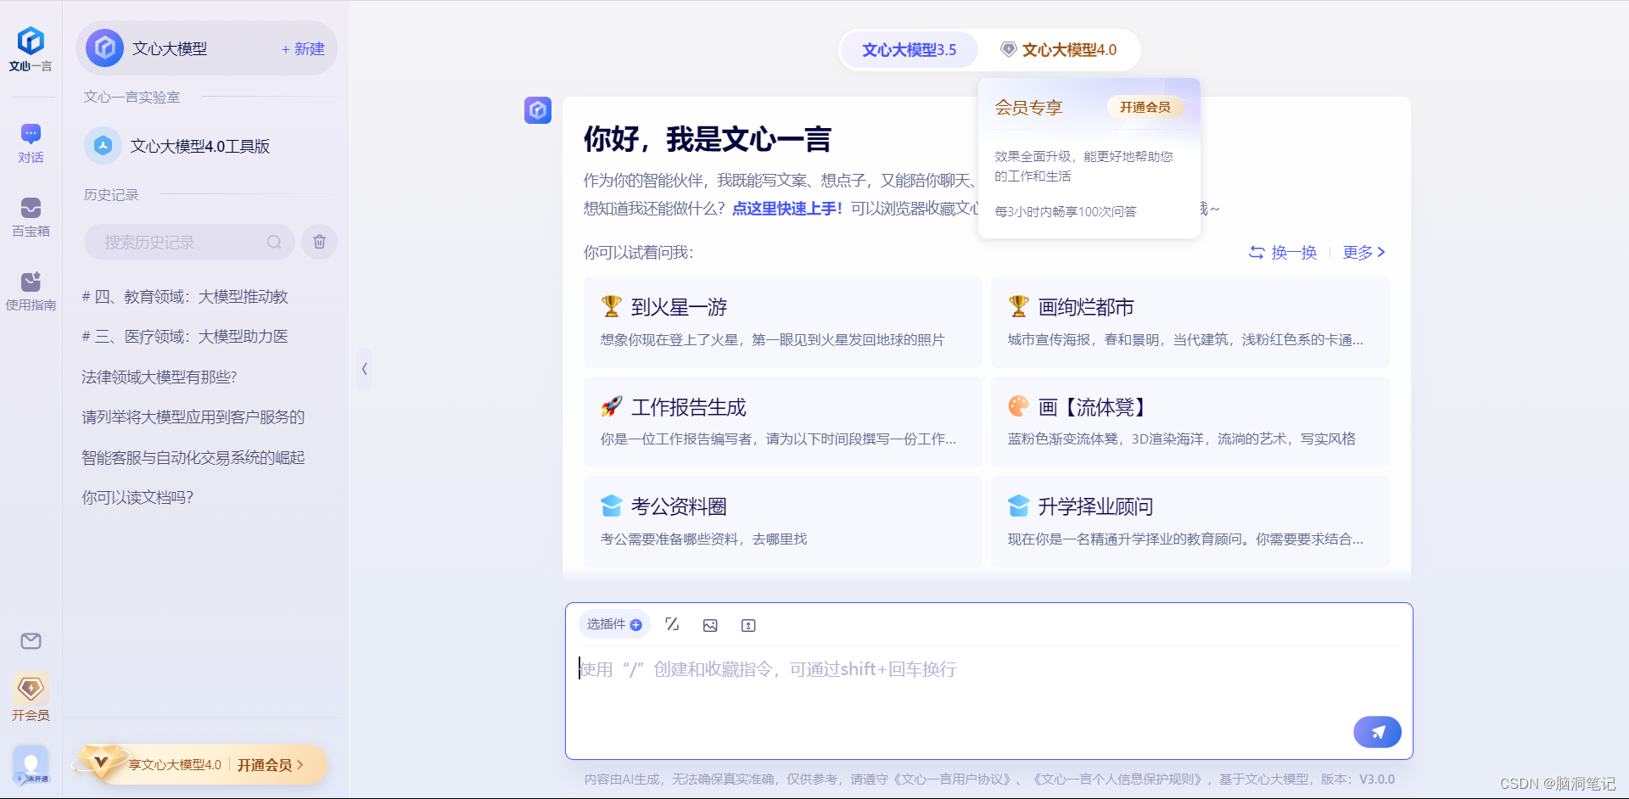Click the search magnifier in history box

pos(274,242)
